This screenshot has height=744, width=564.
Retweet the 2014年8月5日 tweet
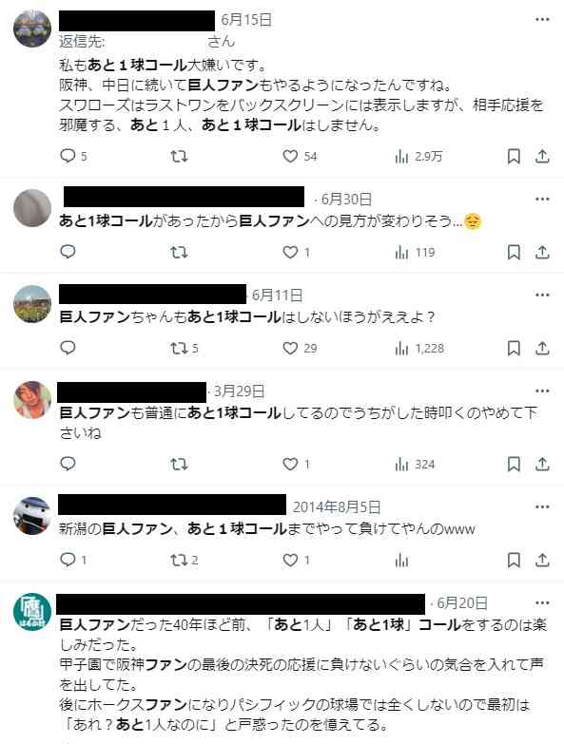point(179,561)
